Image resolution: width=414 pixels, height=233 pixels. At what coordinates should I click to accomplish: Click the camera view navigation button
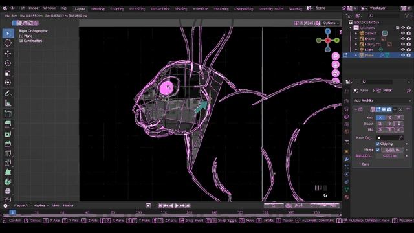[336, 73]
